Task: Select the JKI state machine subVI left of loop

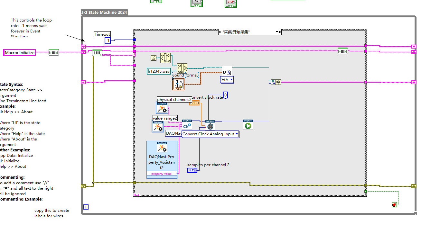Action: pos(54,52)
